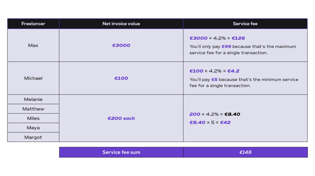315x176 pixels.
Task: Select the Max freelancer cell
Action: (x=33, y=45)
